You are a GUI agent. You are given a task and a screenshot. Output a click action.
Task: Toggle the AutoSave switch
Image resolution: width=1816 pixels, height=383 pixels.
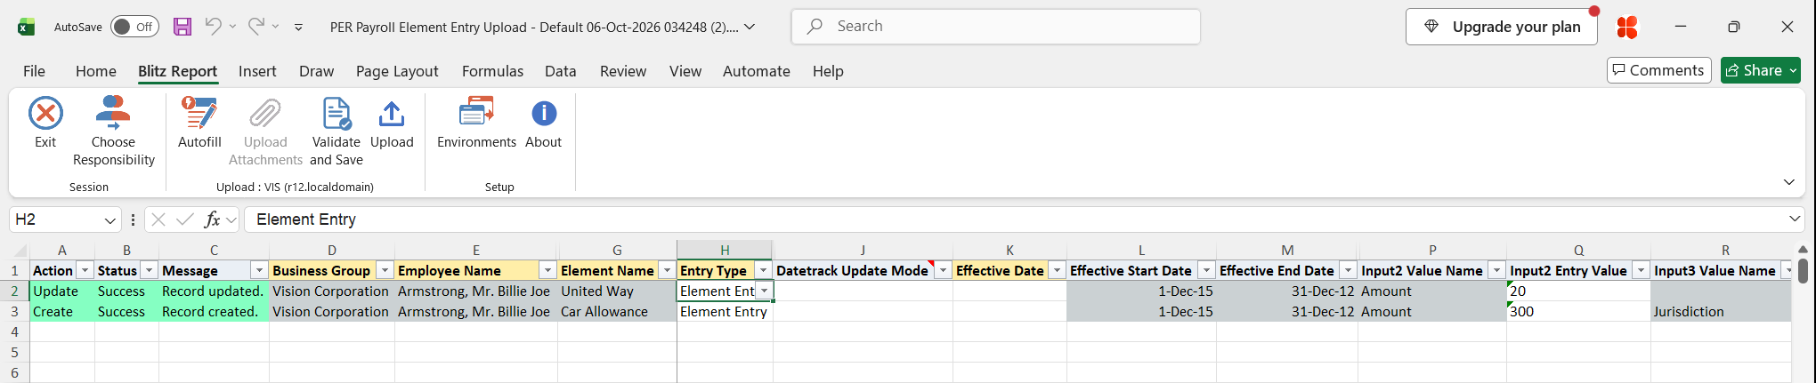click(x=134, y=27)
